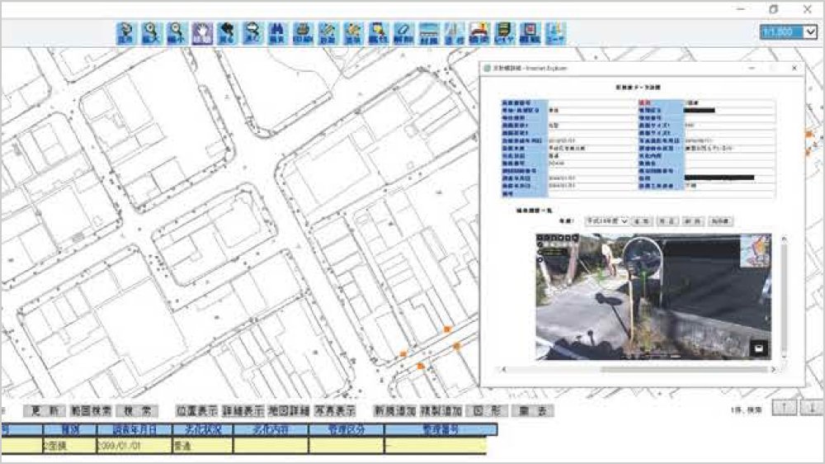Click the popup's vertical photo scrollbar

784,299
